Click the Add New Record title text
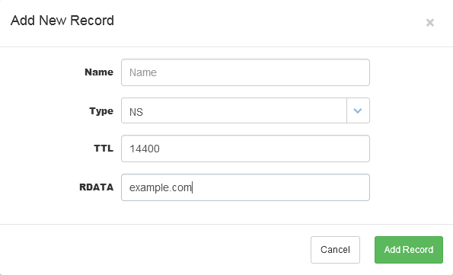The image size is (453, 275). click(62, 21)
